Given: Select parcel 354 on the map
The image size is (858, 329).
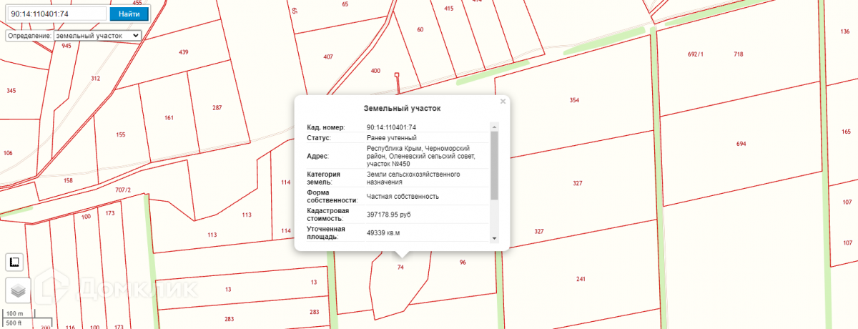Looking at the screenshot, I should [x=573, y=100].
